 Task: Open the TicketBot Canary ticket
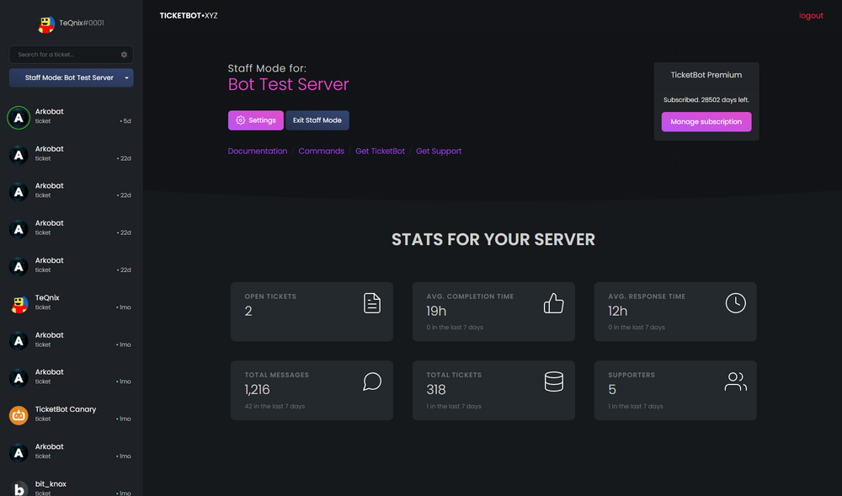pyautogui.click(x=72, y=414)
